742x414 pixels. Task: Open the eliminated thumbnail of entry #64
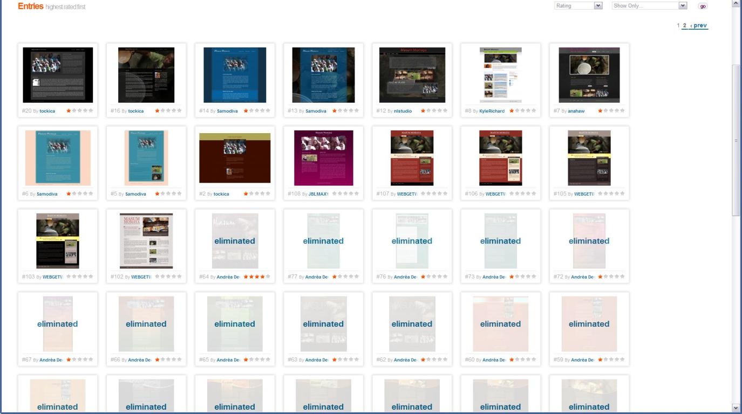click(x=235, y=241)
